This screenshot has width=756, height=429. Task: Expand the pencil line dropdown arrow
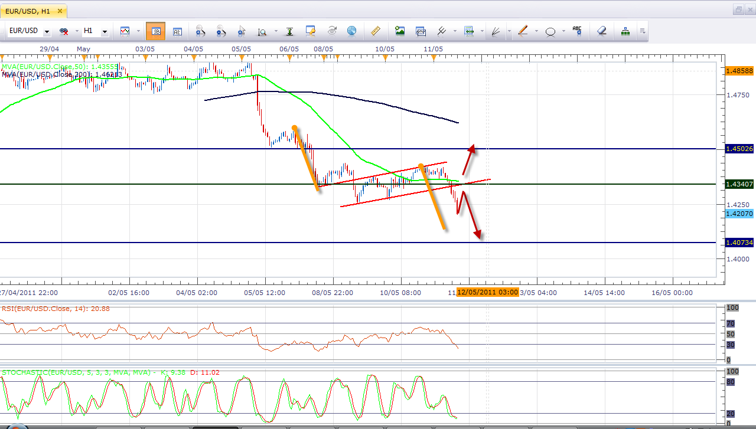536,31
